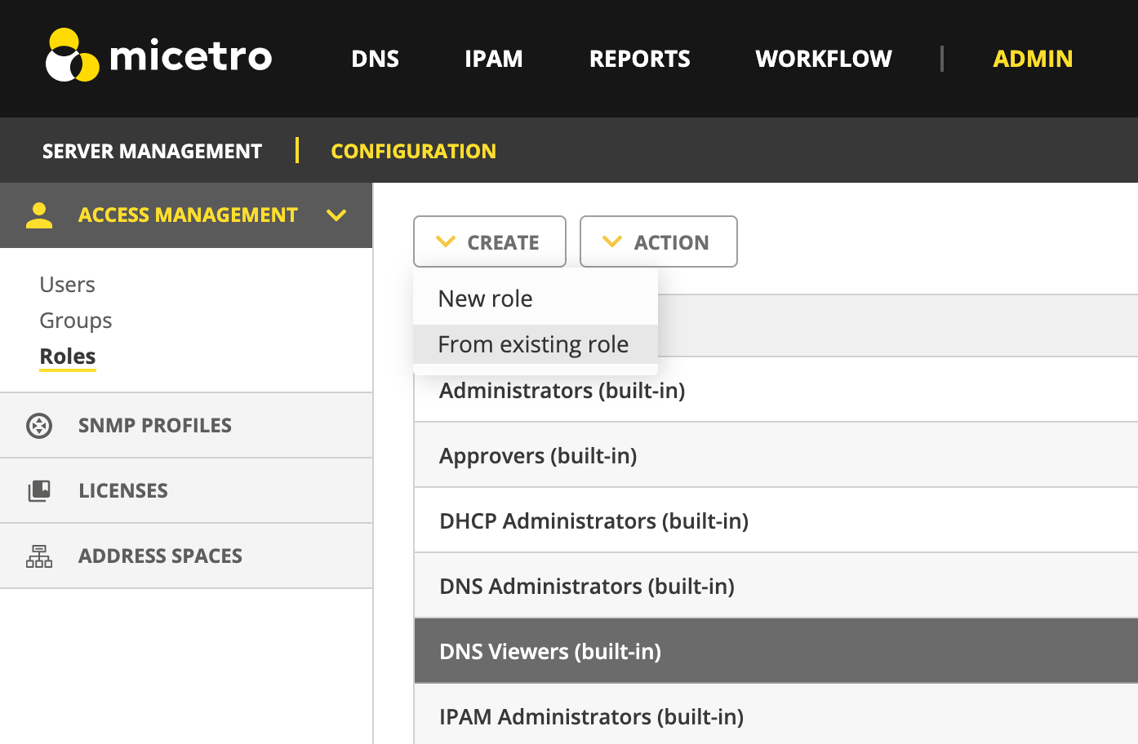The width and height of the screenshot is (1138, 744).
Task: Open the Users link in sidebar
Action: pyautogui.click(x=67, y=285)
